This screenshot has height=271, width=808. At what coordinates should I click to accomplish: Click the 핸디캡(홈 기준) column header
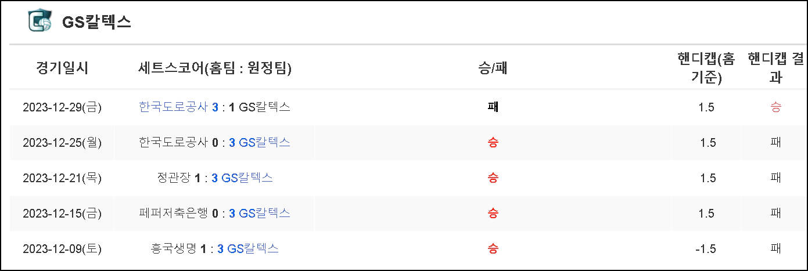pos(707,68)
